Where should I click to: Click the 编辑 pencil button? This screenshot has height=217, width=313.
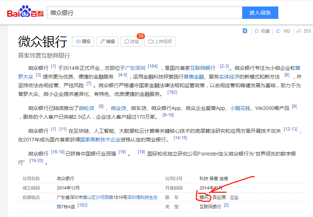tap(107, 42)
